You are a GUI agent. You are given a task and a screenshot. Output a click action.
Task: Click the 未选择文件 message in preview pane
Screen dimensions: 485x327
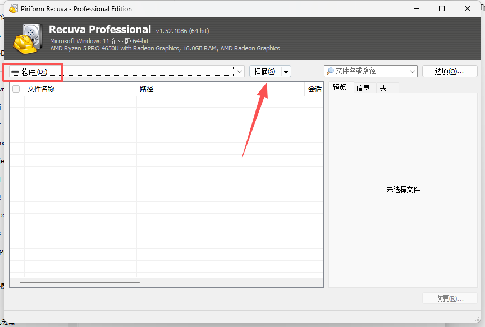click(x=403, y=190)
